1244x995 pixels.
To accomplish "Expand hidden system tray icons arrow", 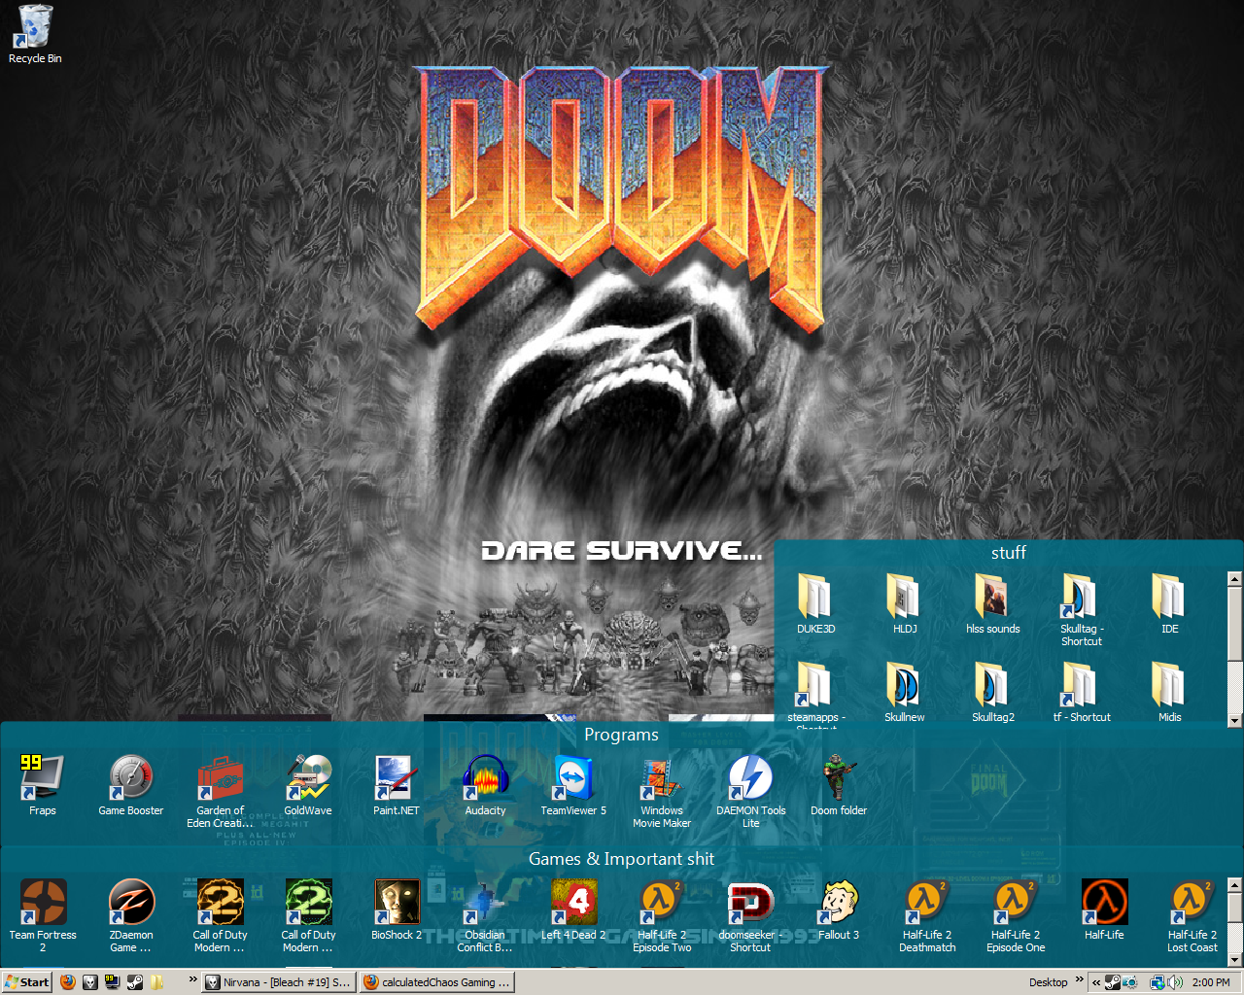I will click(x=1096, y=982).
